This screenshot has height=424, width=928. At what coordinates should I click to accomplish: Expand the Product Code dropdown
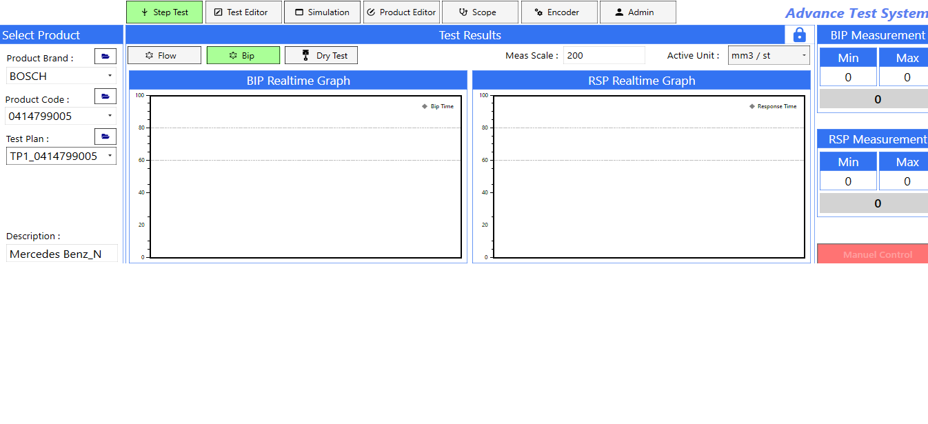[x=61, y=116]
